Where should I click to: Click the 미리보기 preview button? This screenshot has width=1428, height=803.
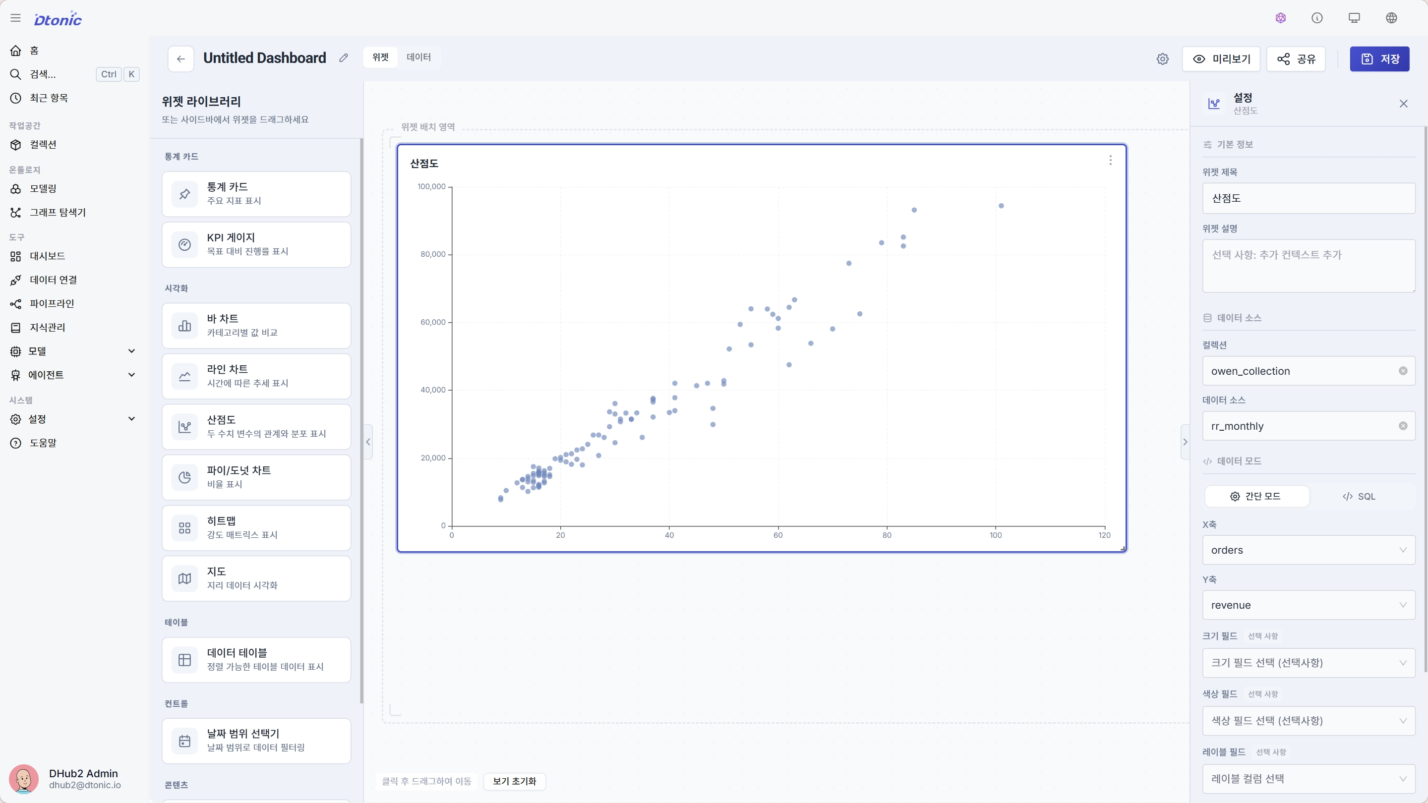[x=1221, y=59]
